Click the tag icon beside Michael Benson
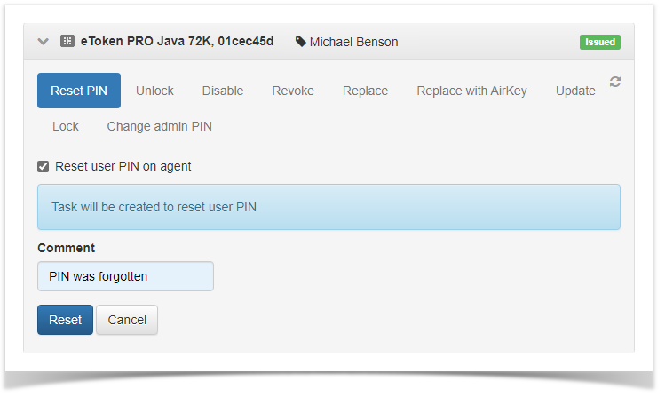Viewport: 665px width, 397px height. point(301,42)
